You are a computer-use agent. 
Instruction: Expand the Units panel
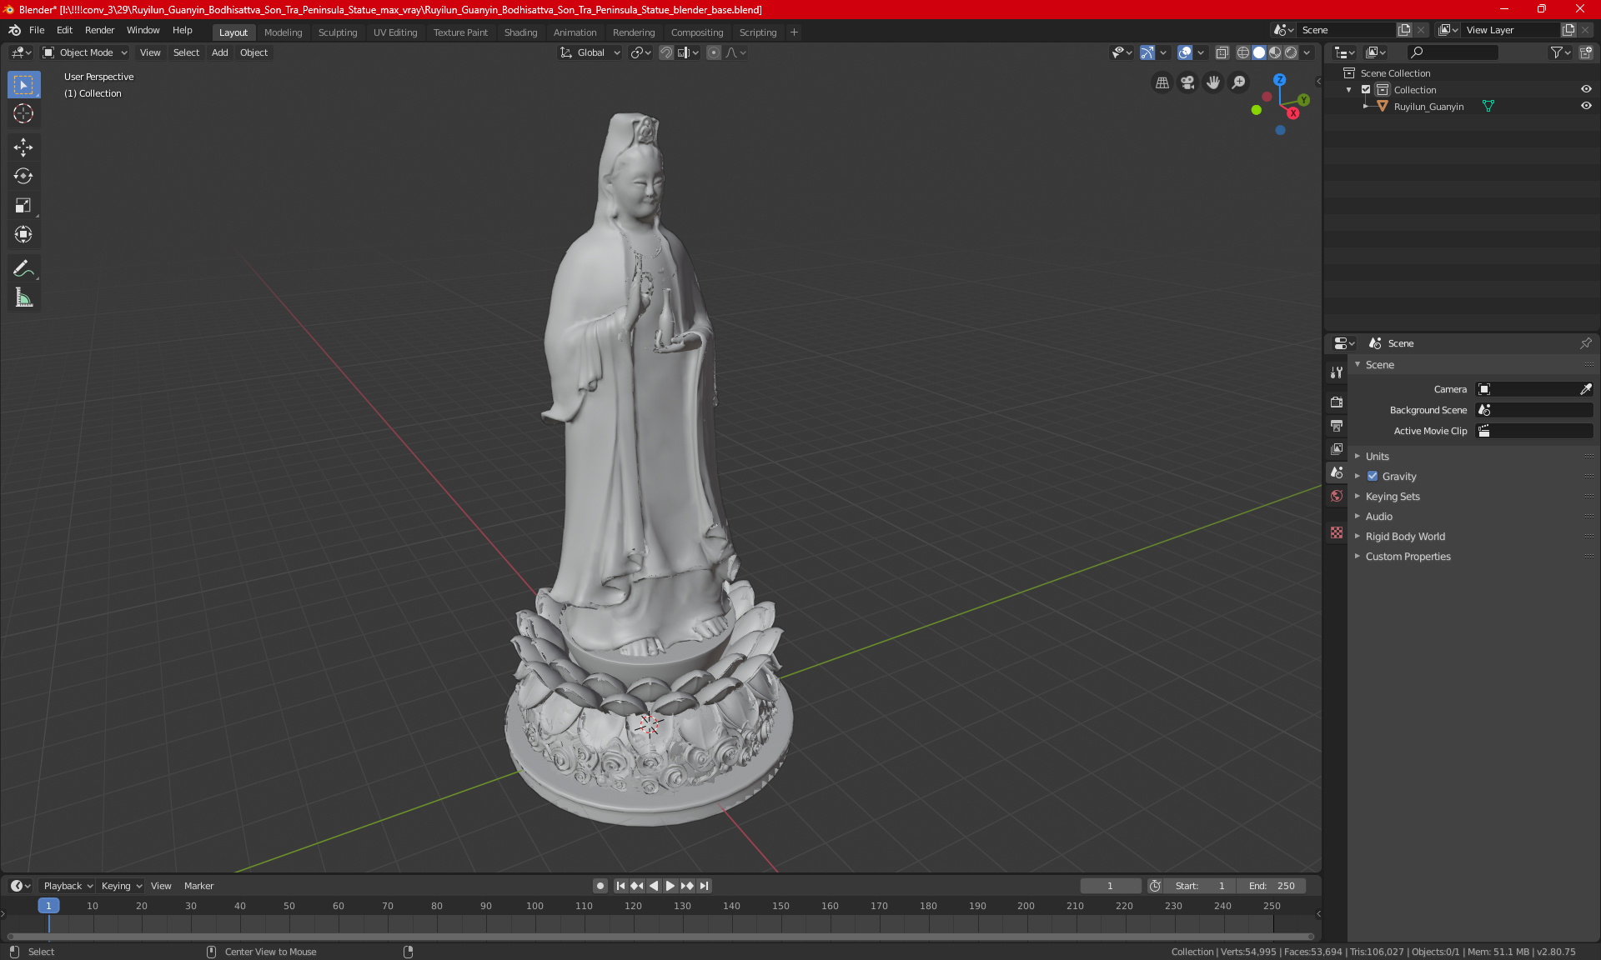[1377, 457]
